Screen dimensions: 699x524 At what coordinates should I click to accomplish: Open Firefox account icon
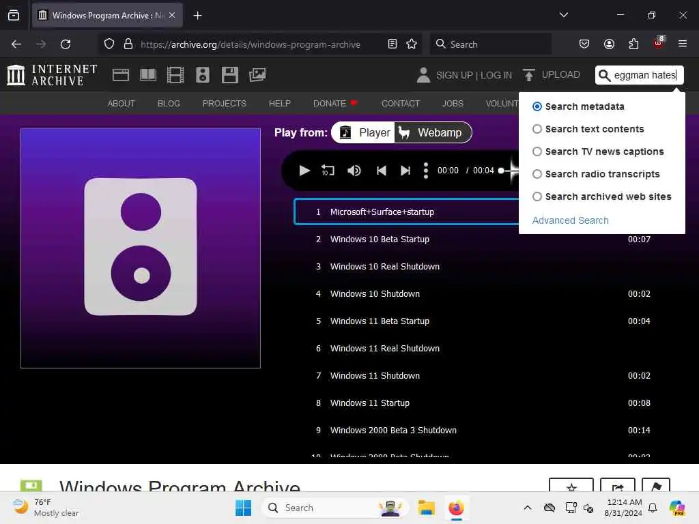point(609,44)
